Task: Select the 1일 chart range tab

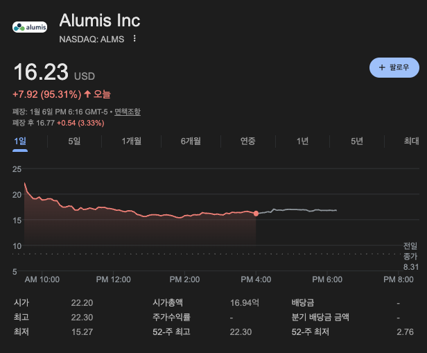Action: (20, 141)
